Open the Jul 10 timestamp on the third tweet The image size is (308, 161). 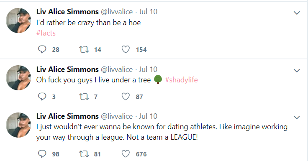click(x=148, y=116)
